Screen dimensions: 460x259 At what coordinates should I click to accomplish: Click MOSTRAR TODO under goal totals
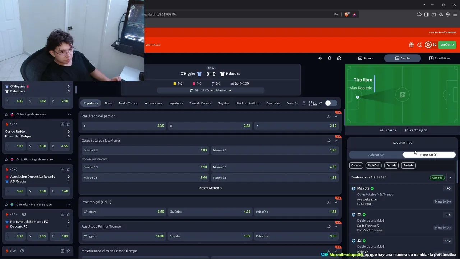coord(210,188)
